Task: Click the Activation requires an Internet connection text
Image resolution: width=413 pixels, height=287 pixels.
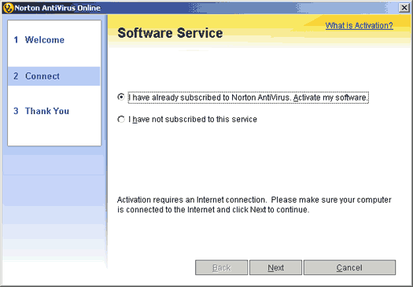Action: 254,204
